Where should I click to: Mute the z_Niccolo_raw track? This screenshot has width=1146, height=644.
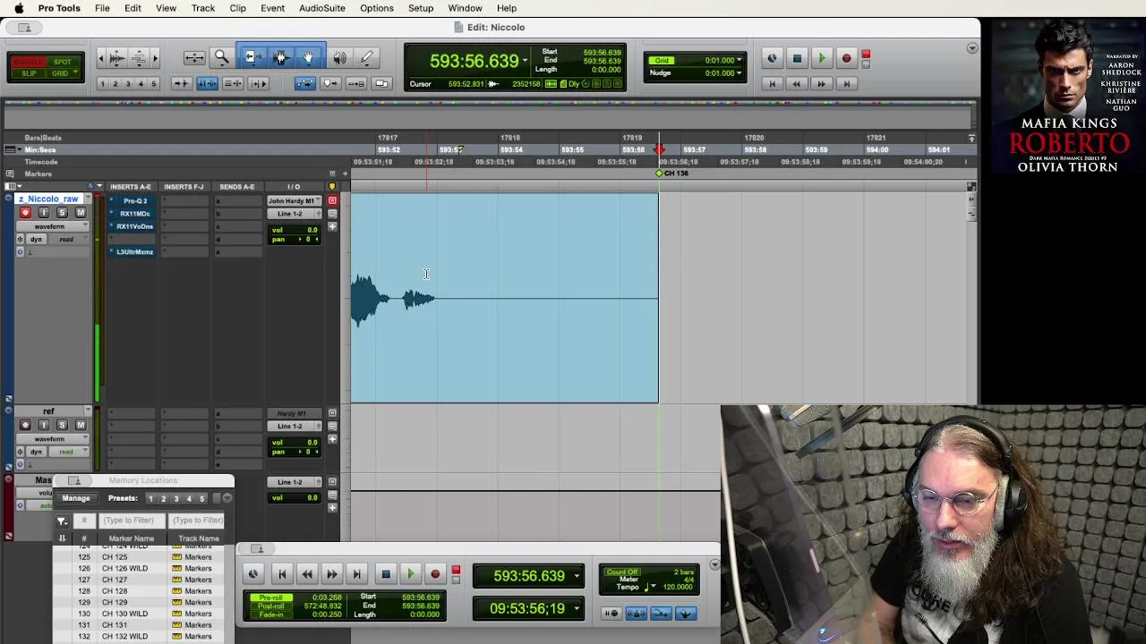tap(81, 213)
